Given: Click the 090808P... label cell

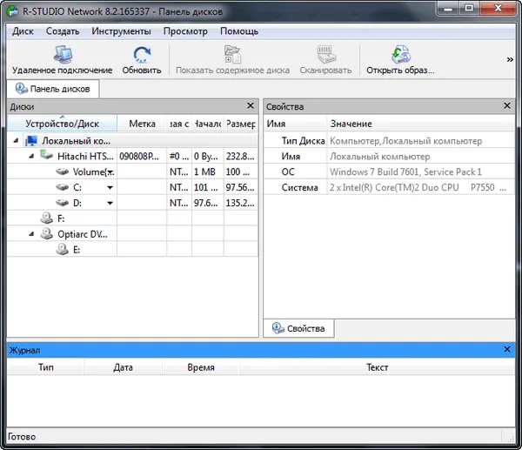Looking at the screenshot, I should (142, 156).
